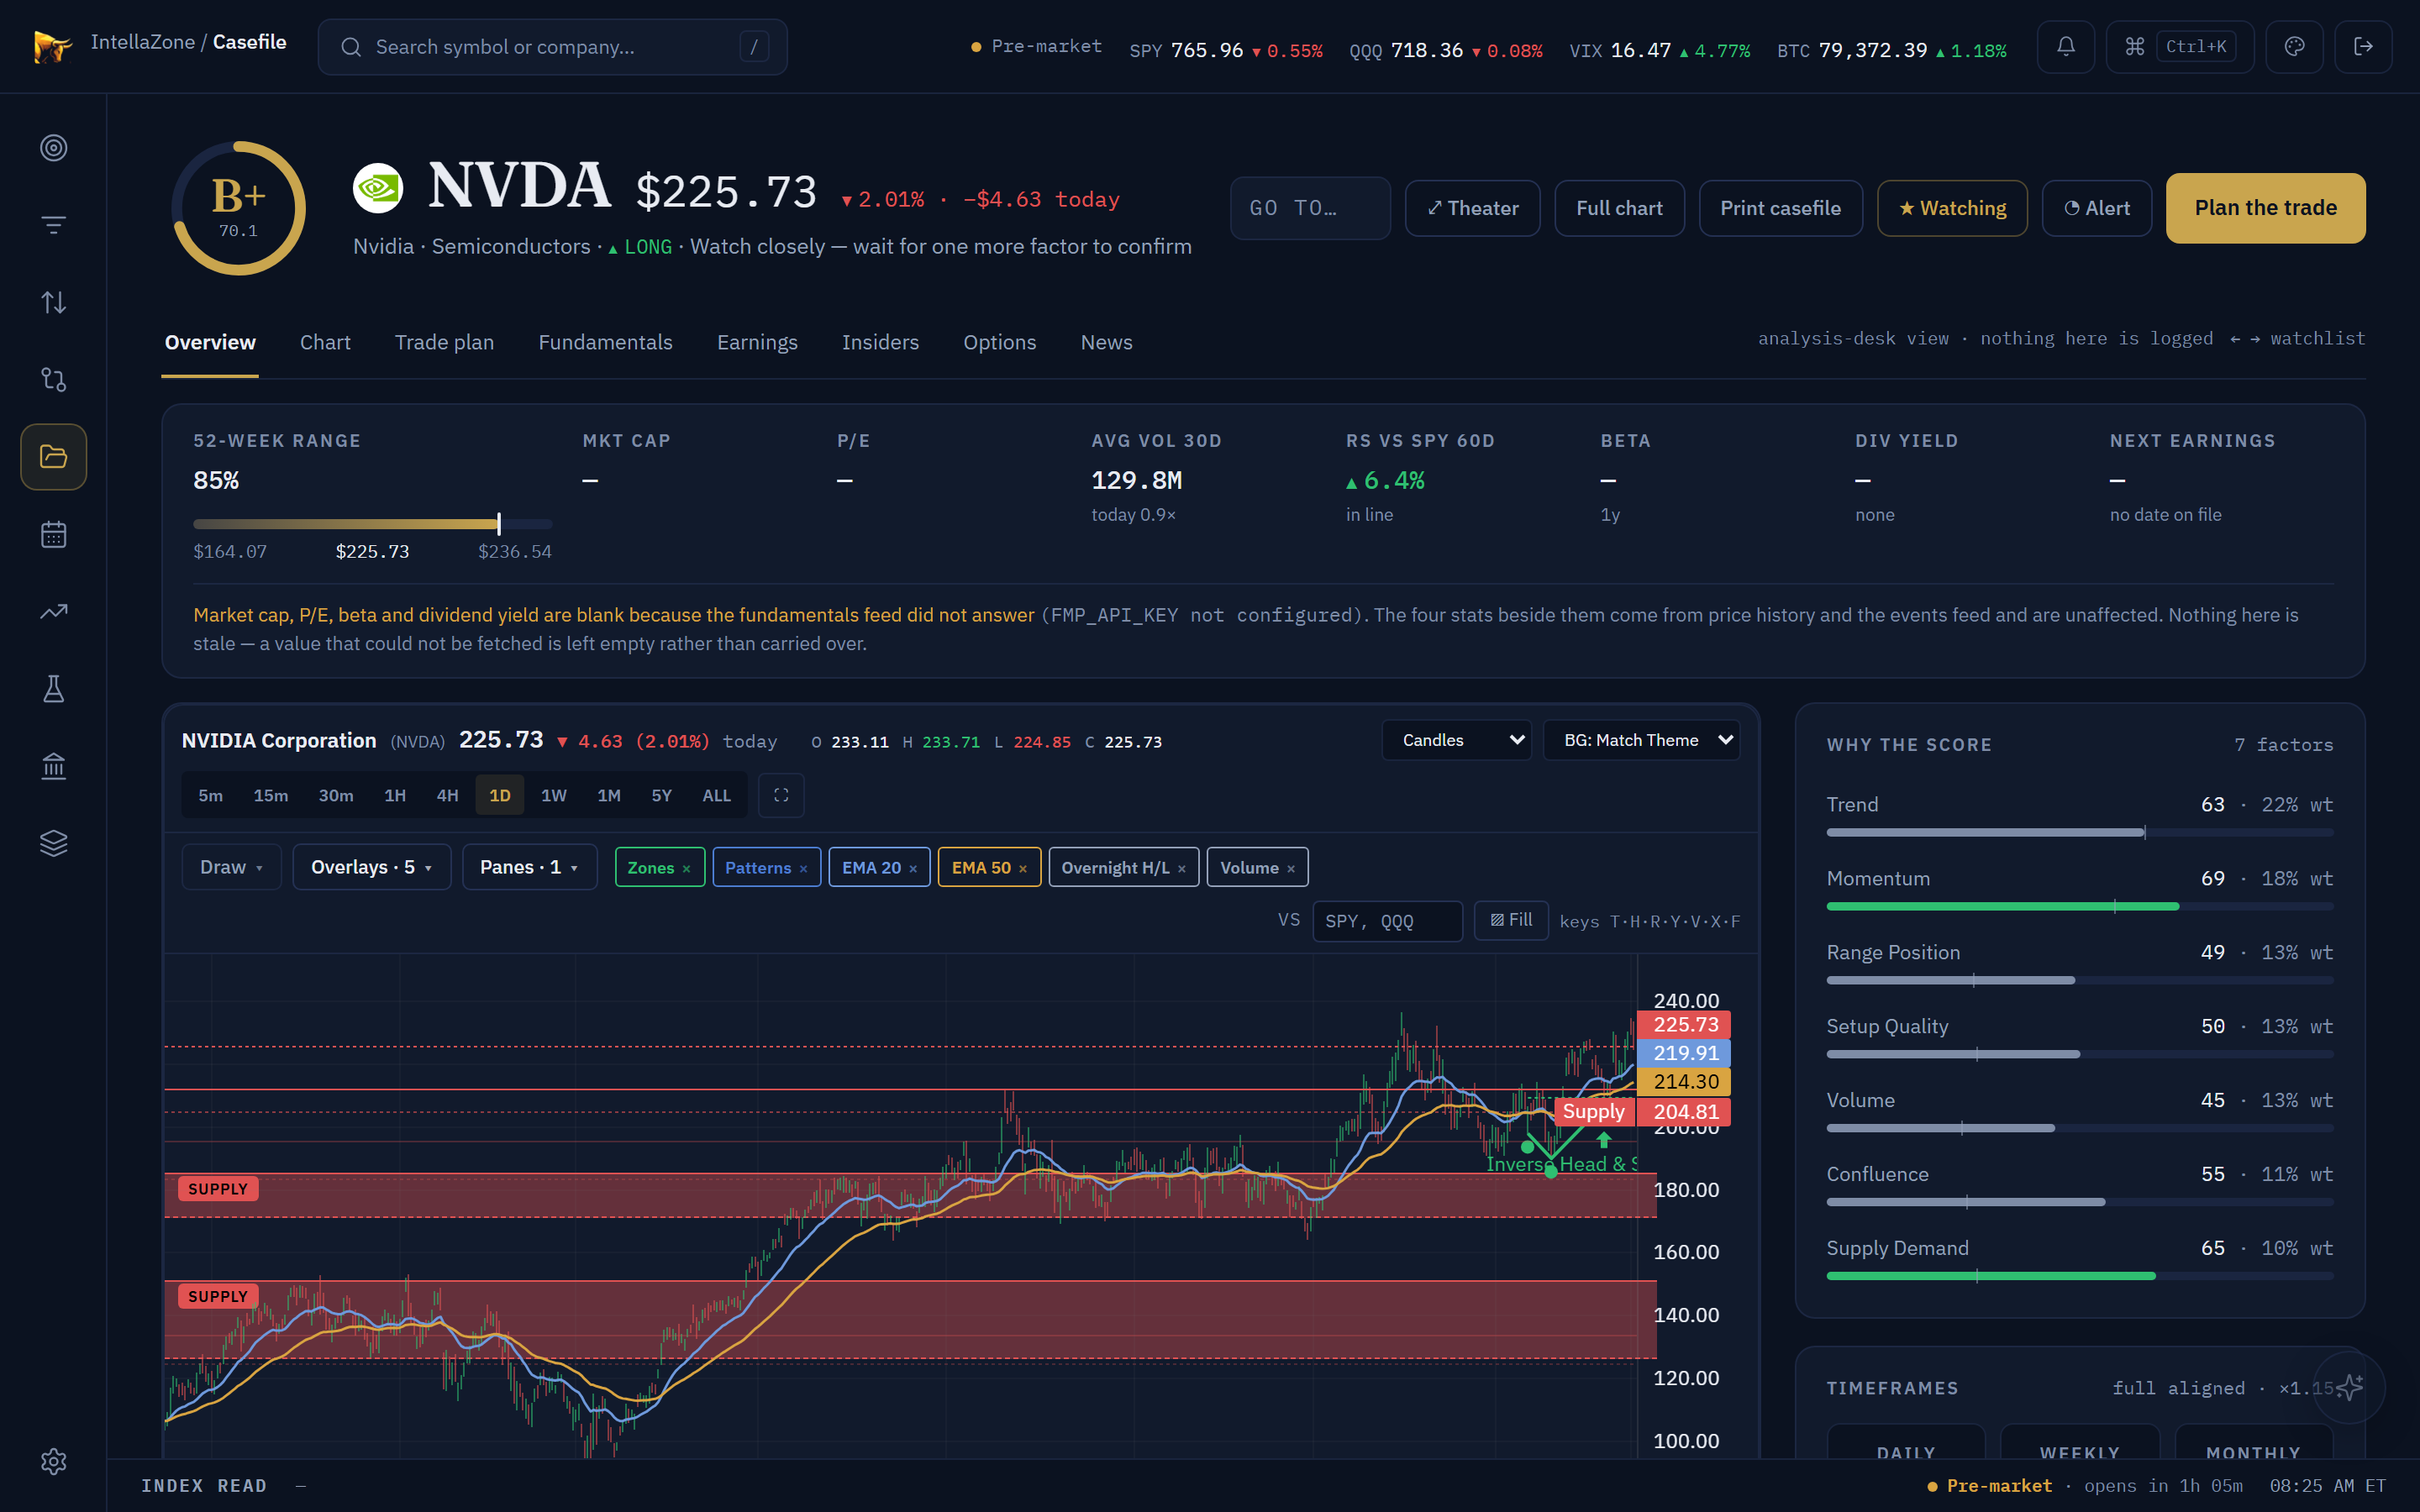
Task: Open the Insiders tab
Action: [880, 342]
